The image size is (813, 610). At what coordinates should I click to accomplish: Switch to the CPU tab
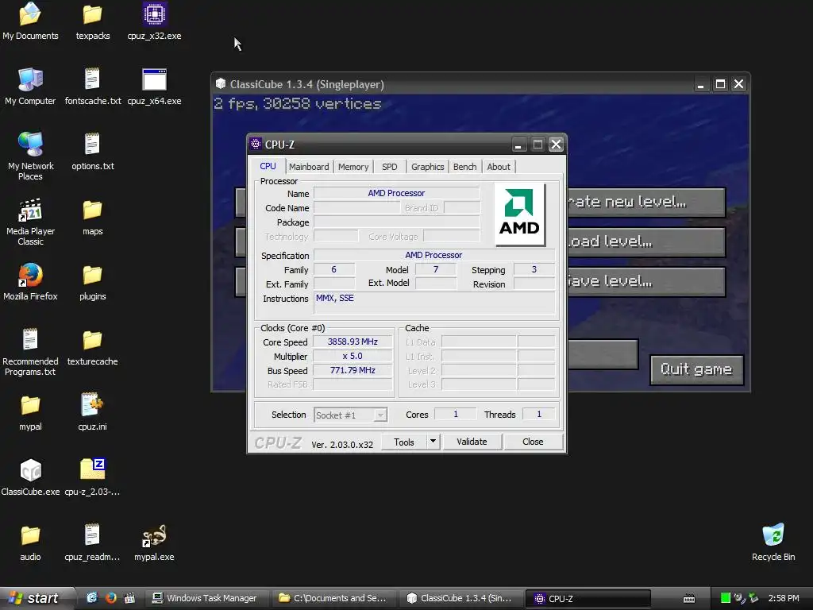click(268, 166)
